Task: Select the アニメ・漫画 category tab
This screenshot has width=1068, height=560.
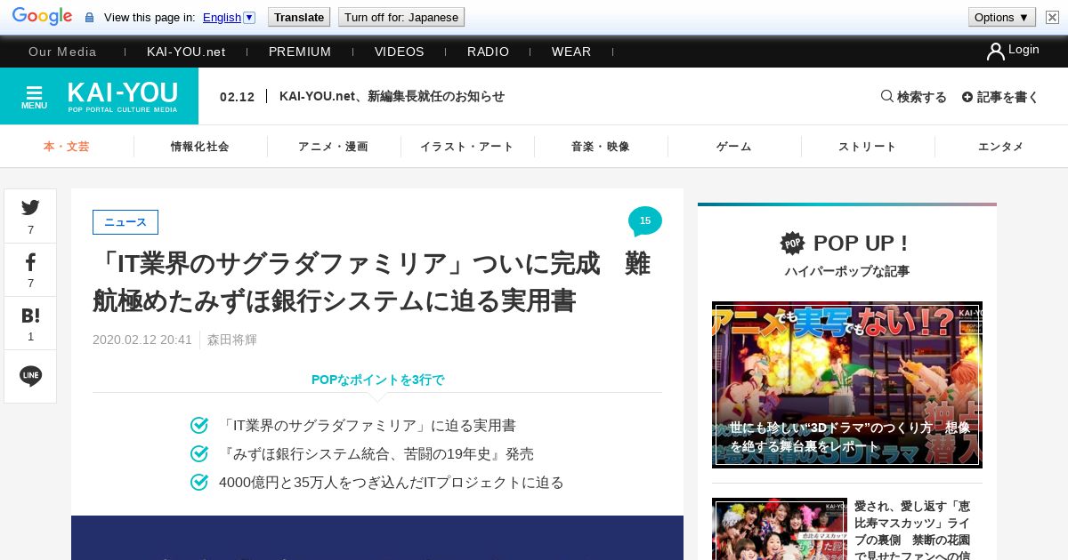Action: 334,147
